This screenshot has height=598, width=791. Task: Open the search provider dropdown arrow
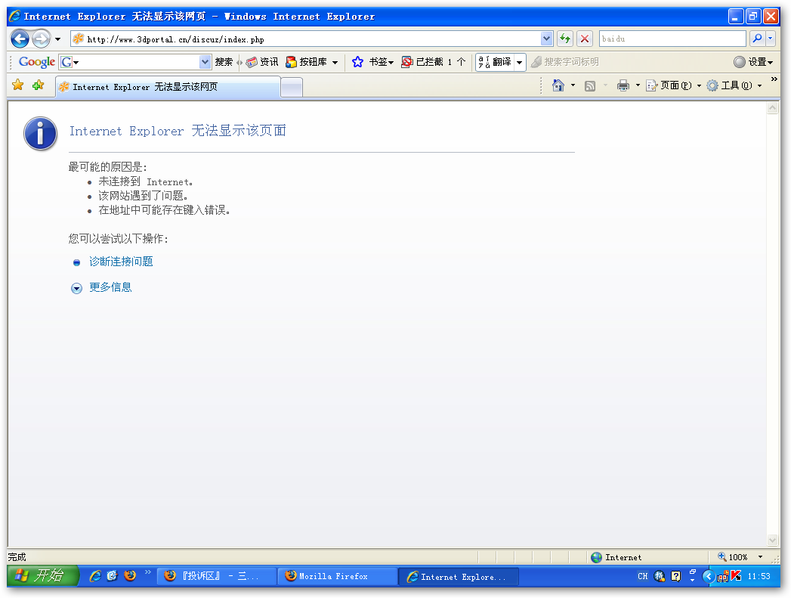coord(771,39)
